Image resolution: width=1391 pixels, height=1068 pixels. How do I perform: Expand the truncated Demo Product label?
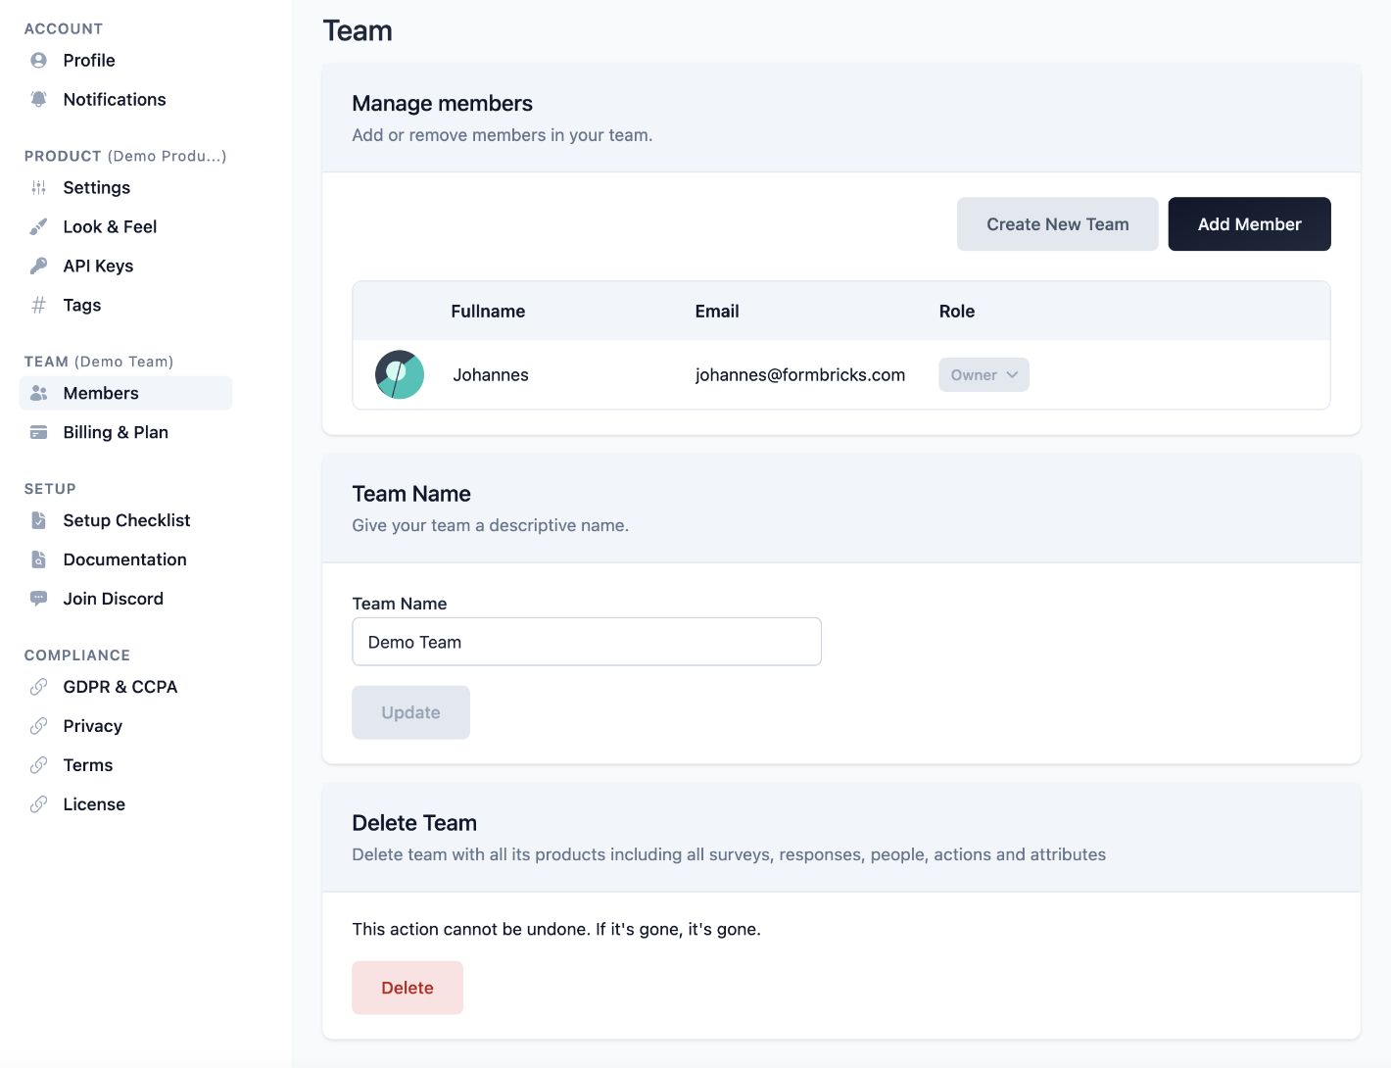click(168, 156)
